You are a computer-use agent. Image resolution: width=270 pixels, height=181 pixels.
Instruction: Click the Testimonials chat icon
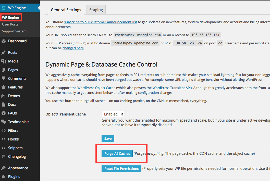pyautogui.click(x=3, y=122)
